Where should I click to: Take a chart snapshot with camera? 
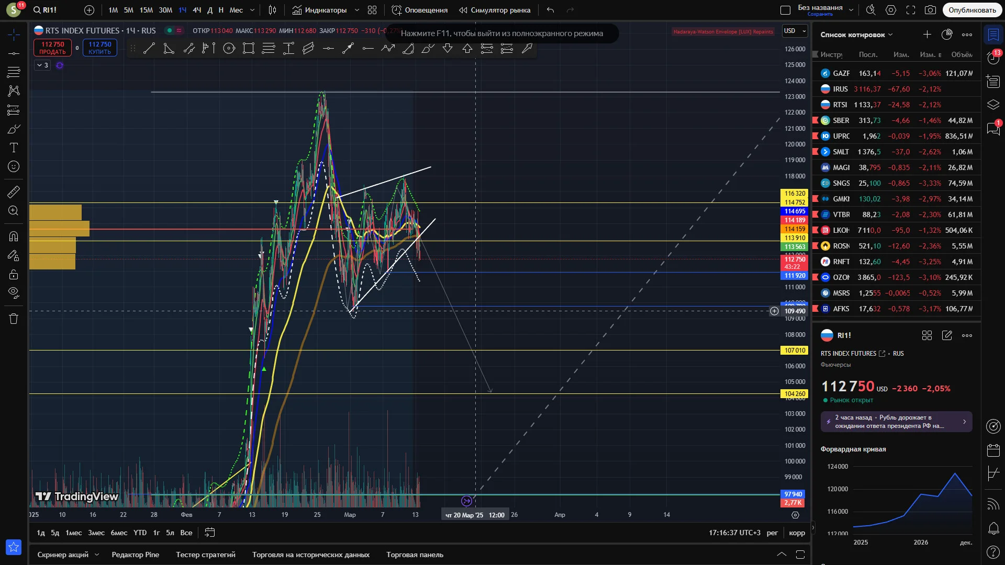[930, 10]
